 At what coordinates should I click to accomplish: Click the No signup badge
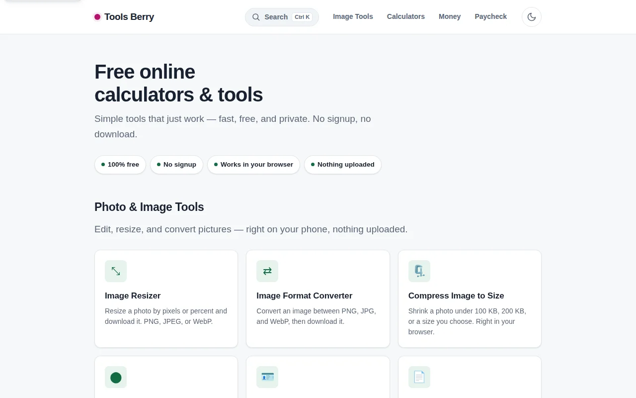pos(176,165)
